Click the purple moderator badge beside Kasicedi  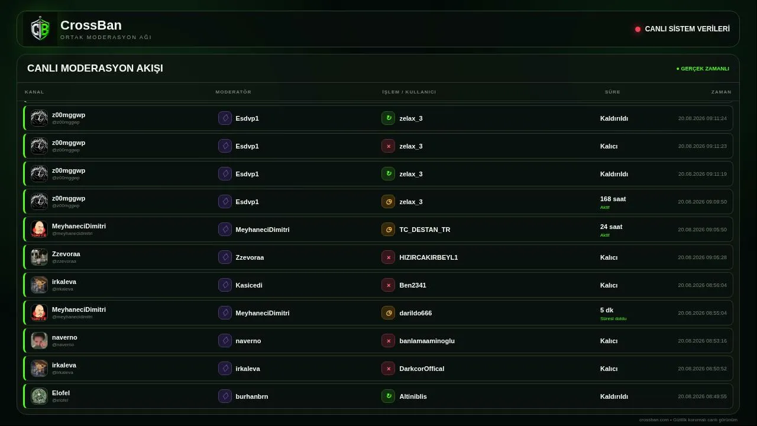click(x=225, y=285)
